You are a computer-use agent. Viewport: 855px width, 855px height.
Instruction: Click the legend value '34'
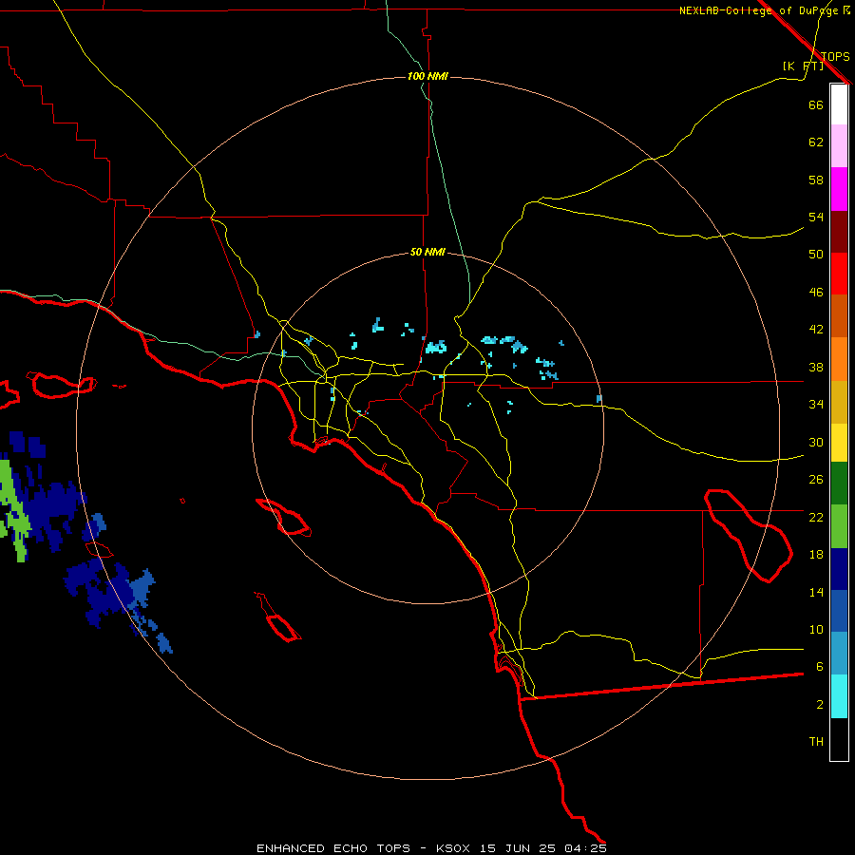[x=816, y=405]
